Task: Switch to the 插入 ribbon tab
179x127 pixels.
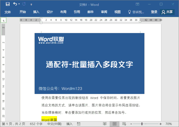Action: (36, 12)
